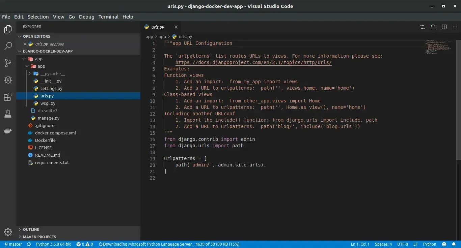Open wsgi.py in the explorer
461x248 pixels.
[x=78, y=103]
